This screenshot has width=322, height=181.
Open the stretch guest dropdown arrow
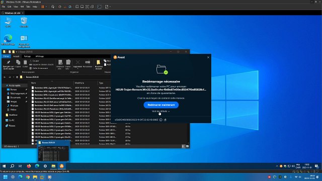(x=110, y=7)
